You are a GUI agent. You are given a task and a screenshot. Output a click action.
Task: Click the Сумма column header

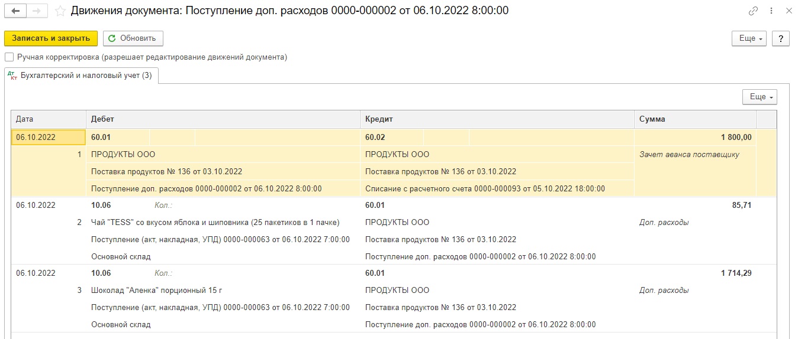click(696, 119)
